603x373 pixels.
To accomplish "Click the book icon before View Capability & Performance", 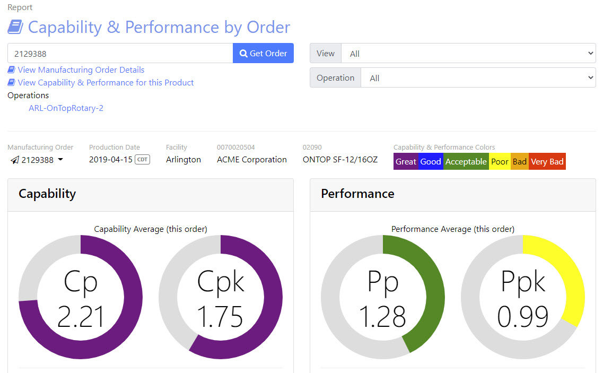I will (x=11, y=83).
